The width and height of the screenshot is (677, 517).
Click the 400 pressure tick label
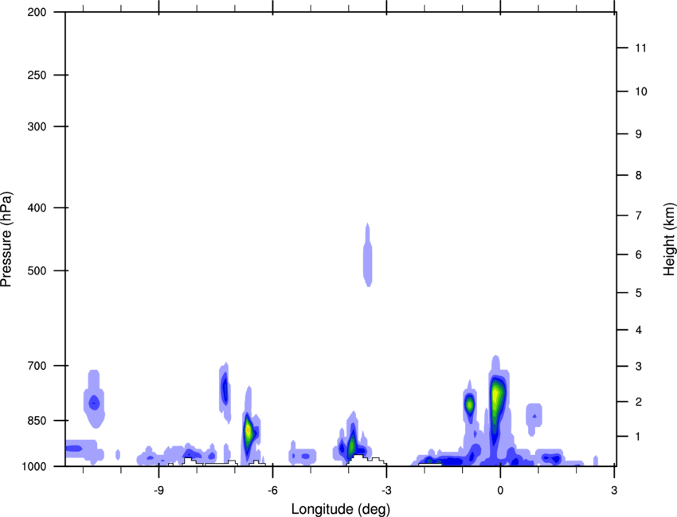[37, 208]
